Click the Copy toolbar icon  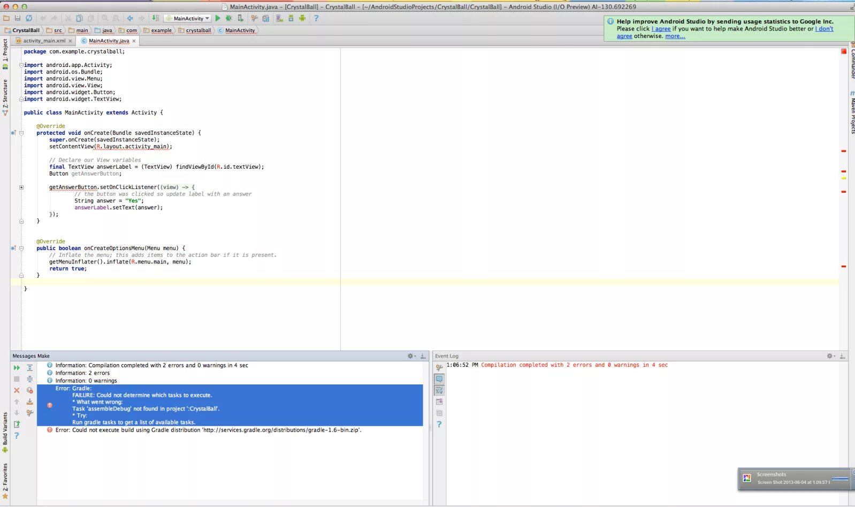[79, 18]
